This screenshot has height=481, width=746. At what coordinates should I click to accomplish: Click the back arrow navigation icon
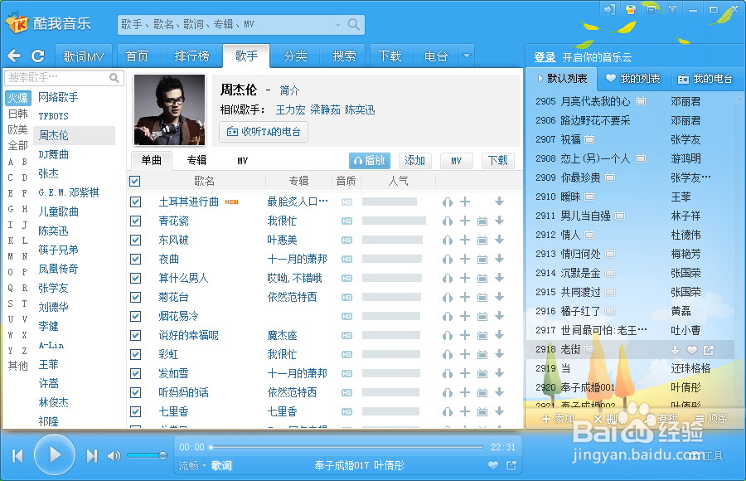coord(14,56)
